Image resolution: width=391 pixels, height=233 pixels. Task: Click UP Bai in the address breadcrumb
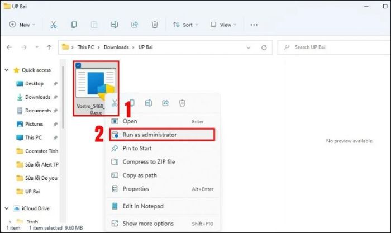coord(145,47)
